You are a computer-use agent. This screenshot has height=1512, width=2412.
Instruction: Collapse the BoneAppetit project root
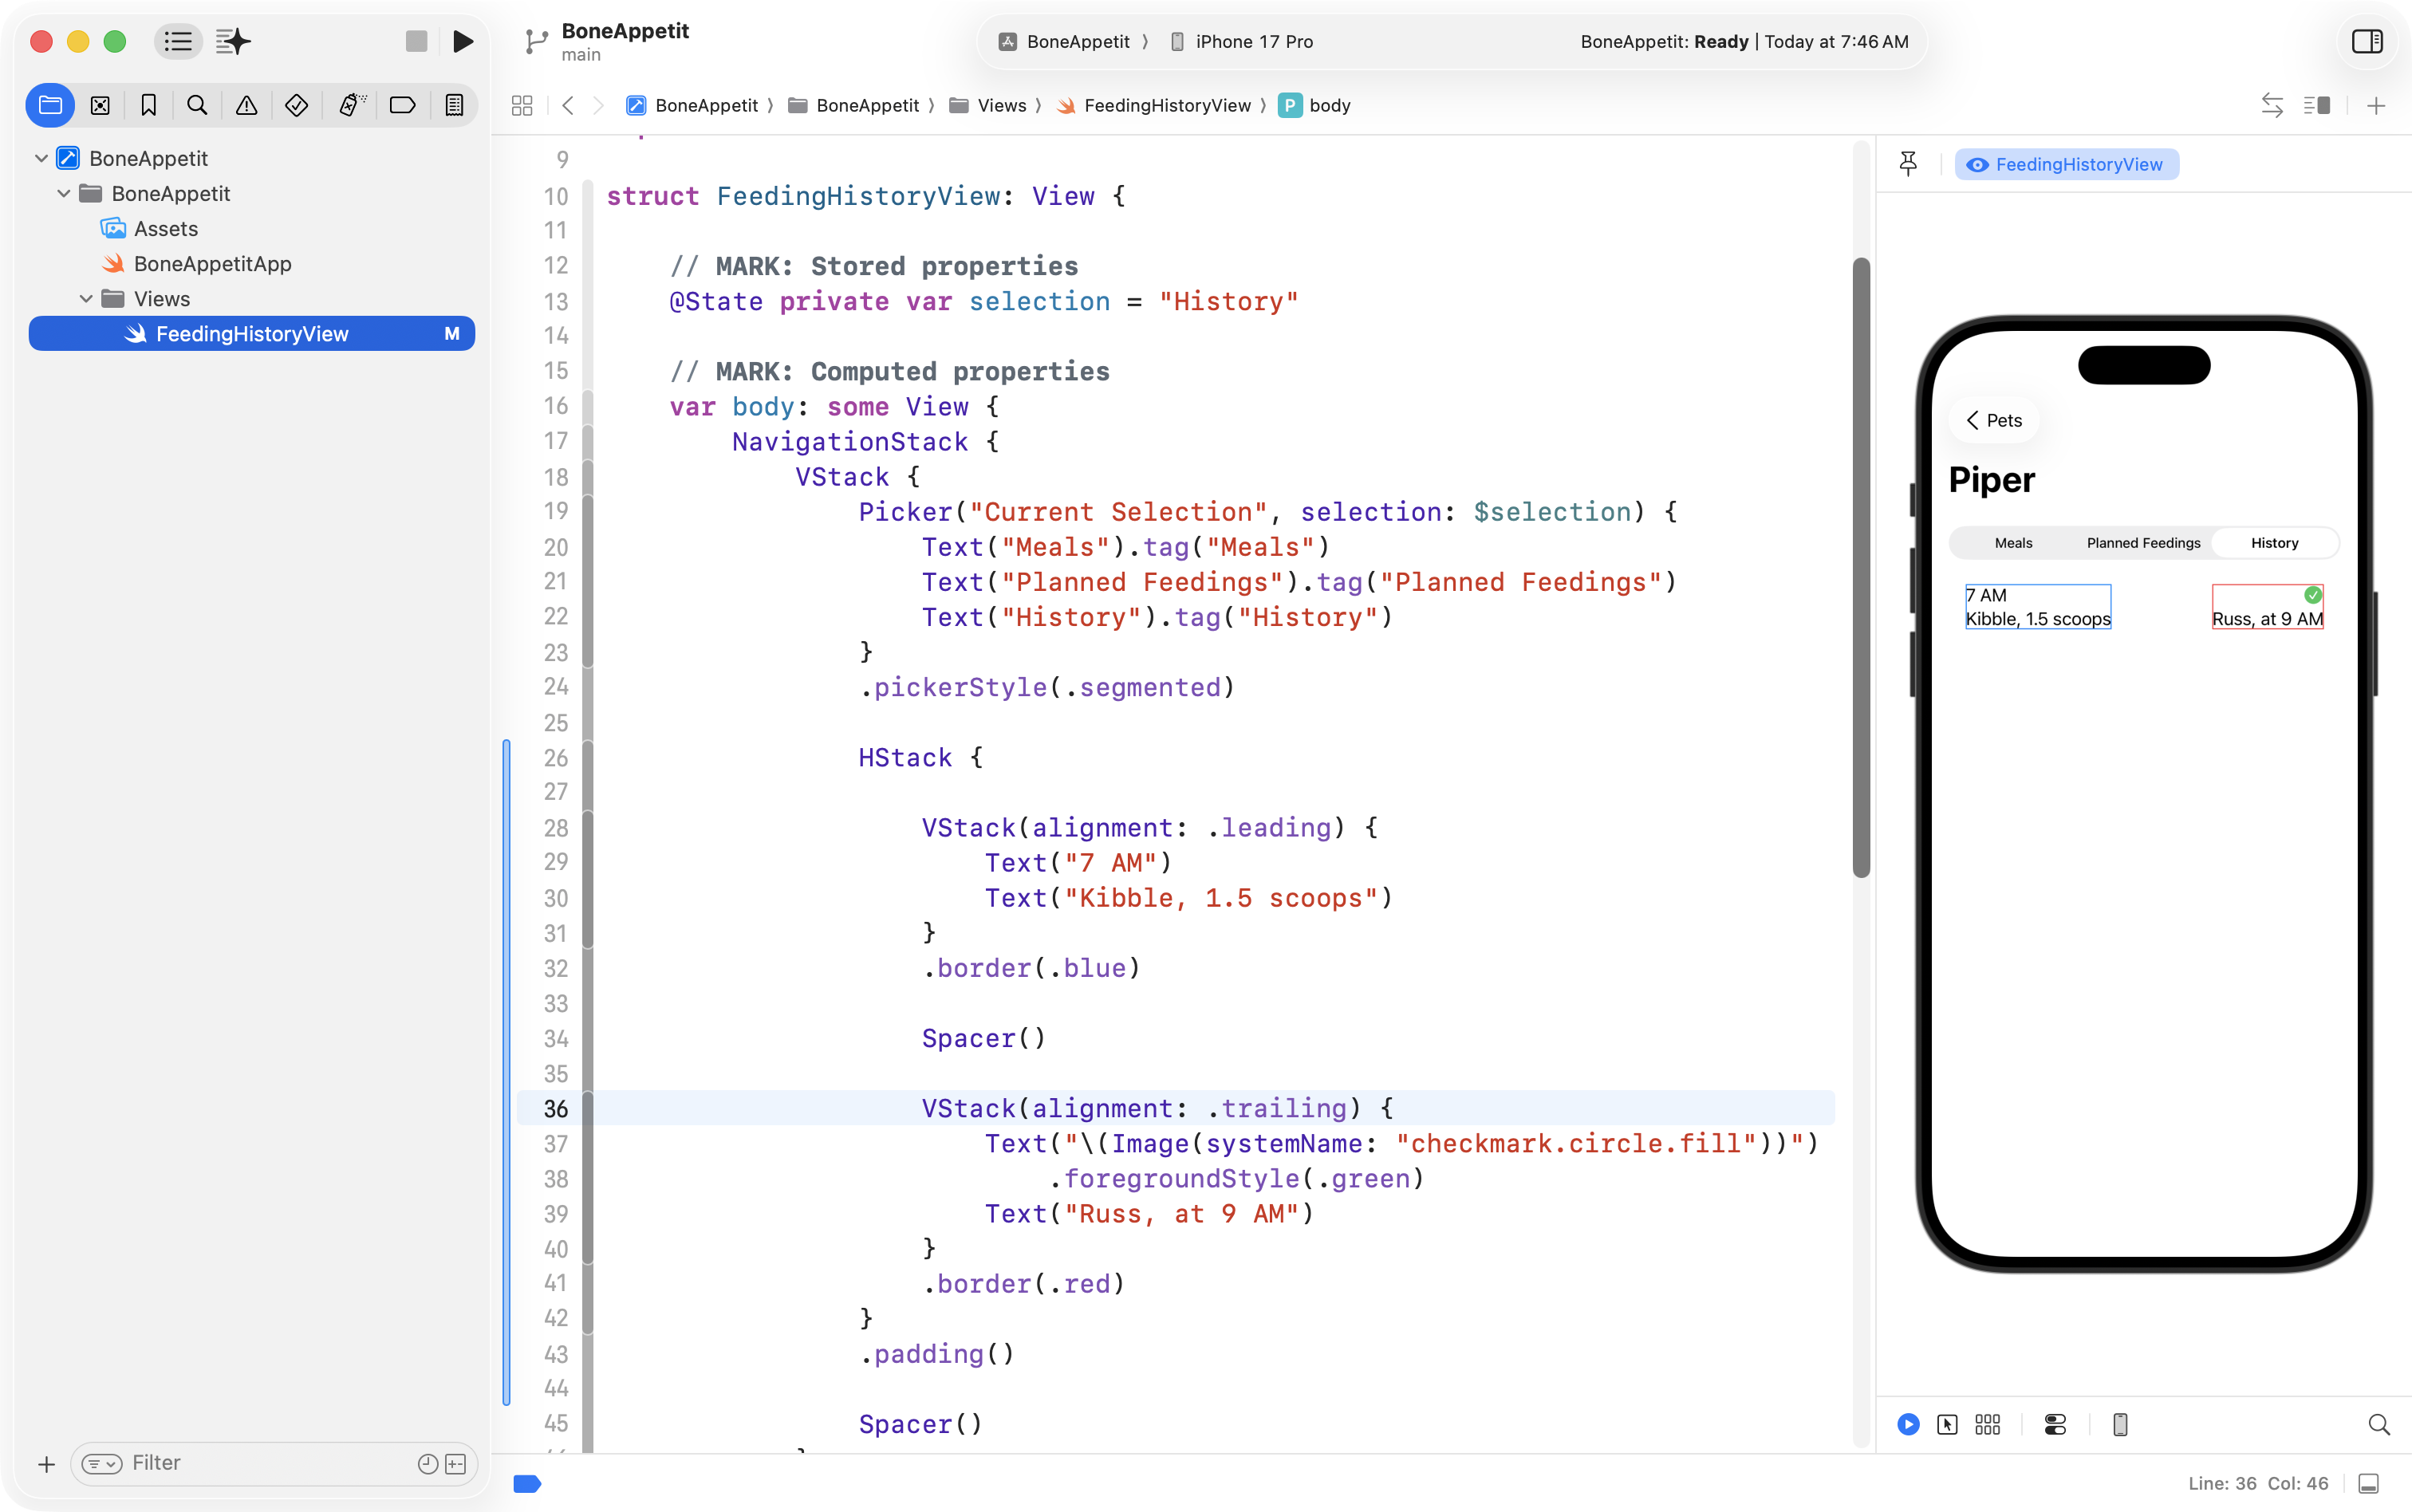tap(41, 158)
